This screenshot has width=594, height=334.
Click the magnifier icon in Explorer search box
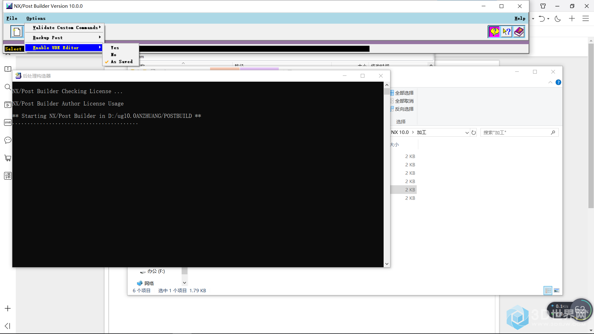pyautogui.click(x=553, y=132)
